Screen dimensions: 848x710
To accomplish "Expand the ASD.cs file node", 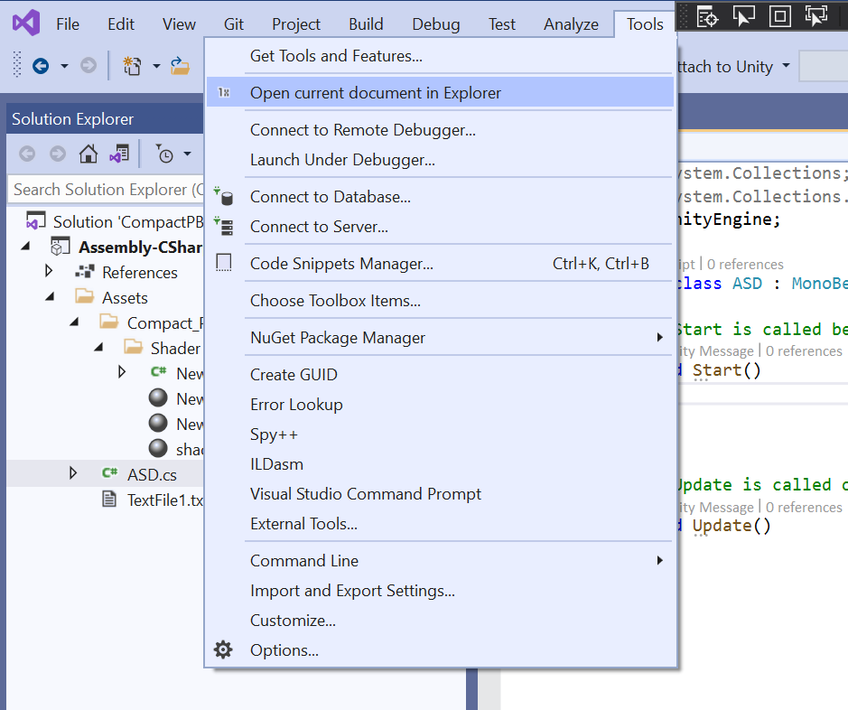I will [73, 473].
